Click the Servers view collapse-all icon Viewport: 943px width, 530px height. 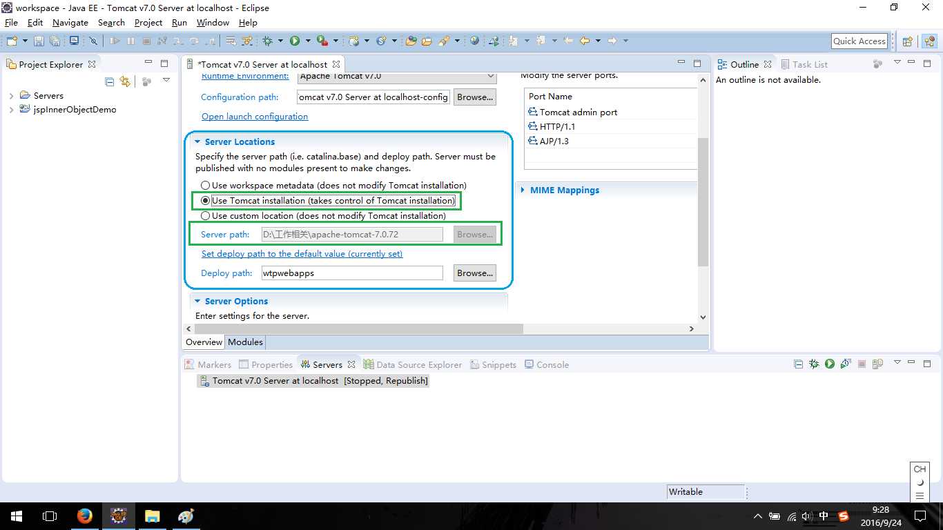[x=799, y=364]
